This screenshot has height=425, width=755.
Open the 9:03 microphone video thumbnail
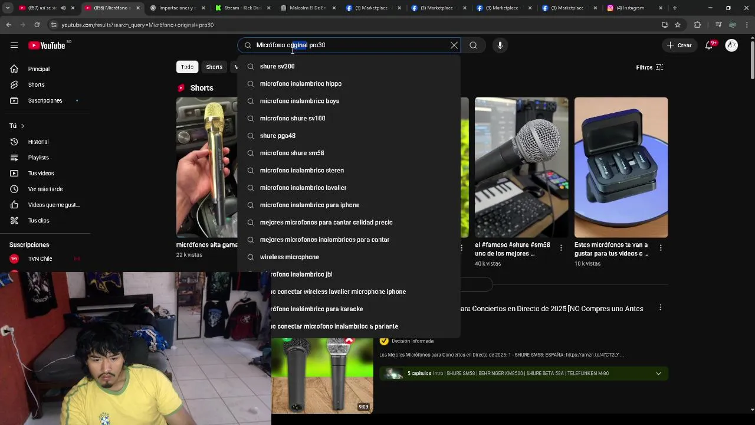pos(323,376)
